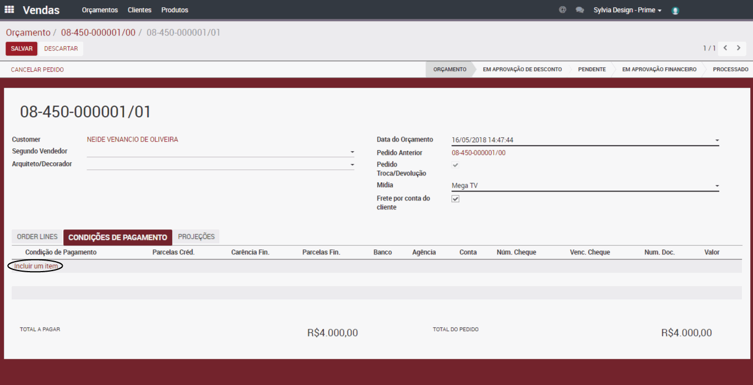The height and width of the screenshot is (385, 753).
Task: Uncheck Frete por conta do cliente
Action: pos(455,199)
